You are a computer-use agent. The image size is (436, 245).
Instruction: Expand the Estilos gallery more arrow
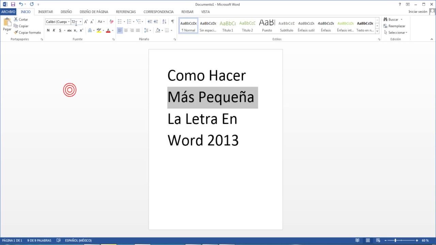click(377, 31)
